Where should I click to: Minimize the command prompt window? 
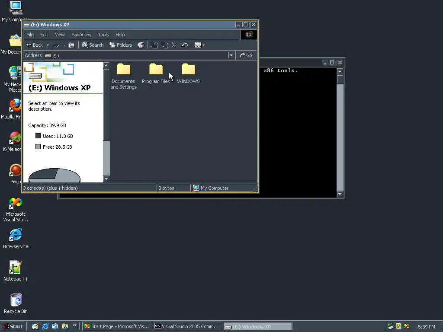(324, 63)
